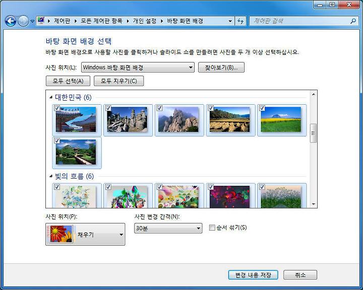The image size is (363, 290).
Task: Select the golden field with trees thumbnail
Action: click(x=230, y=119)
